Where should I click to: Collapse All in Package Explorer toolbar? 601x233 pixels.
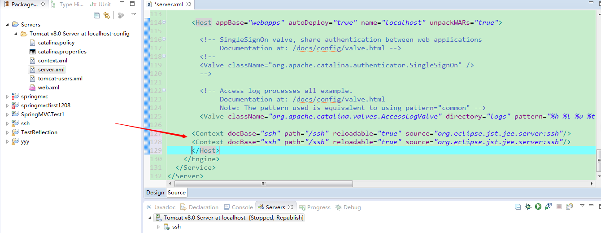(96, 15)
